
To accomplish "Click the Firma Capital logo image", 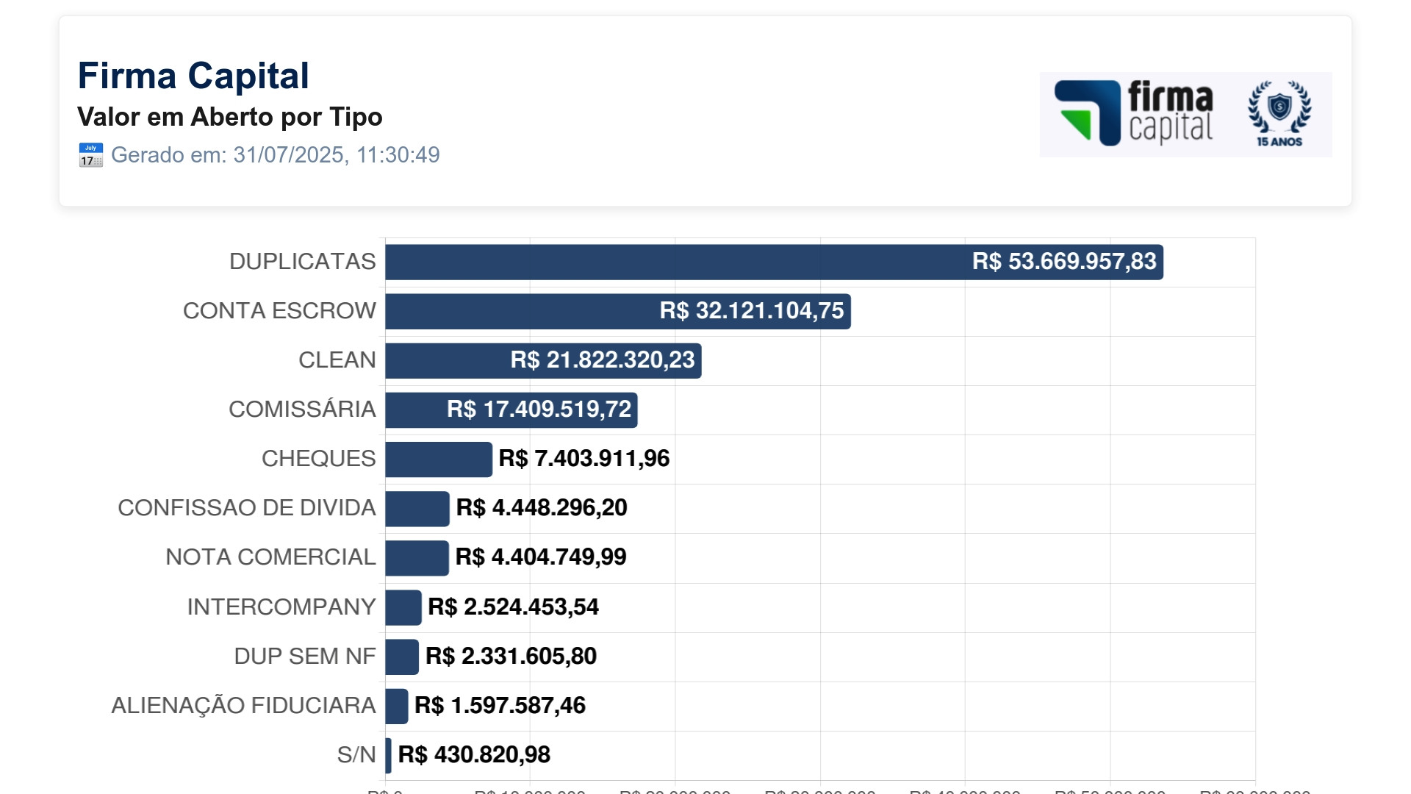I will click(x=1168, y=114).
